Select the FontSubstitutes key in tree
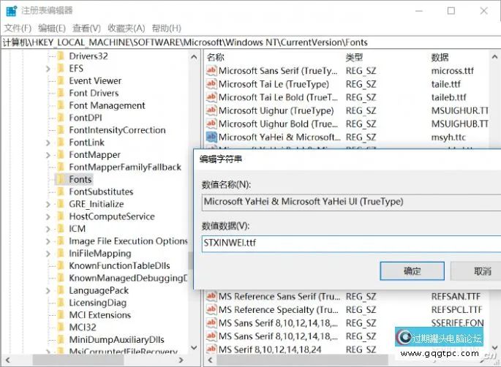 click(101, 192)
